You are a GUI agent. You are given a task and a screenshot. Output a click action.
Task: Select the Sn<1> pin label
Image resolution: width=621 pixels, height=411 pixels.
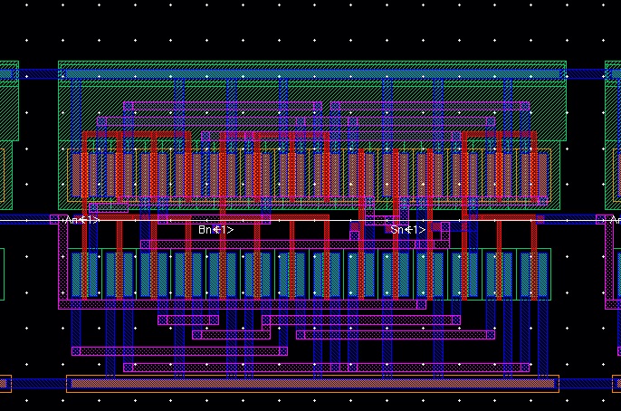point(408,230)
